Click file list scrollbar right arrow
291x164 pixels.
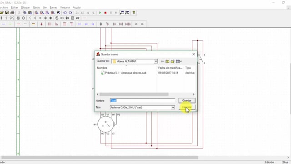[x=193, y=94]
